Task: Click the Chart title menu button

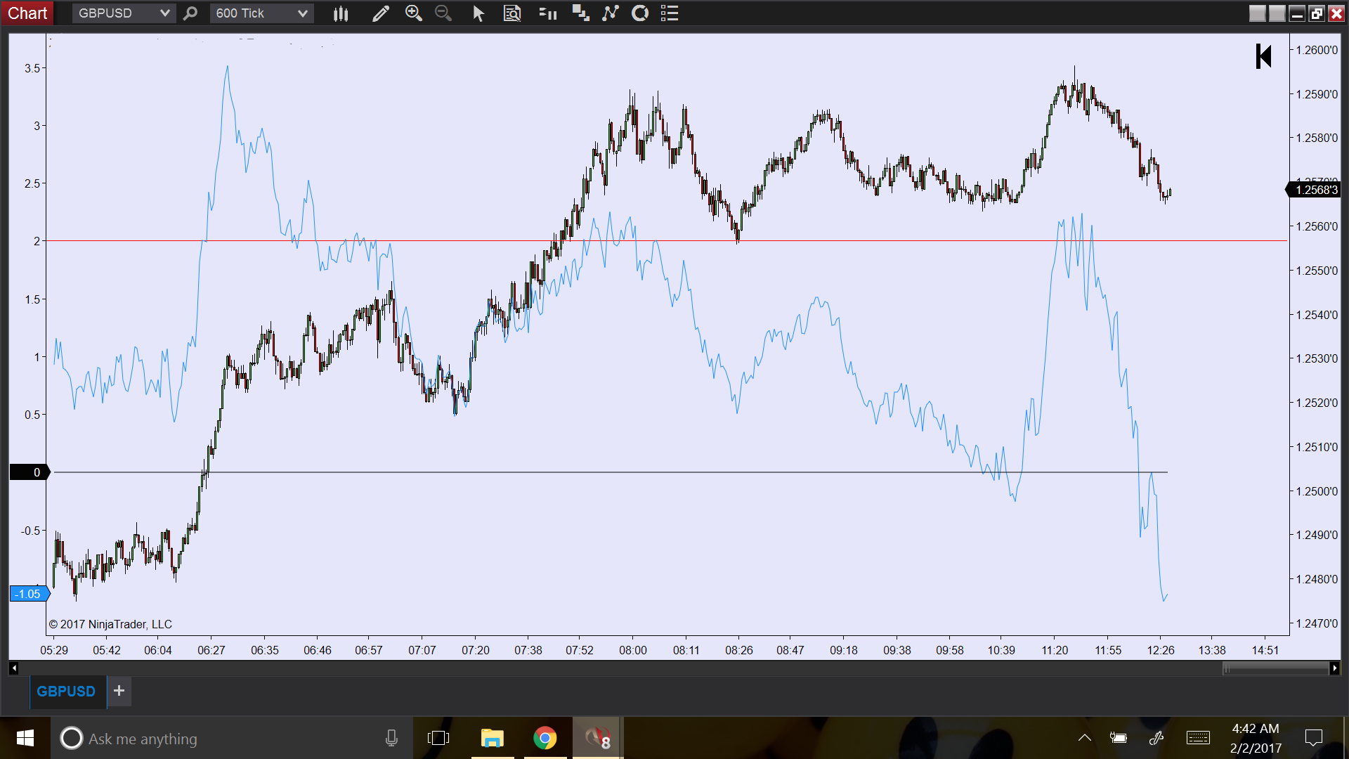Action: 27,13
